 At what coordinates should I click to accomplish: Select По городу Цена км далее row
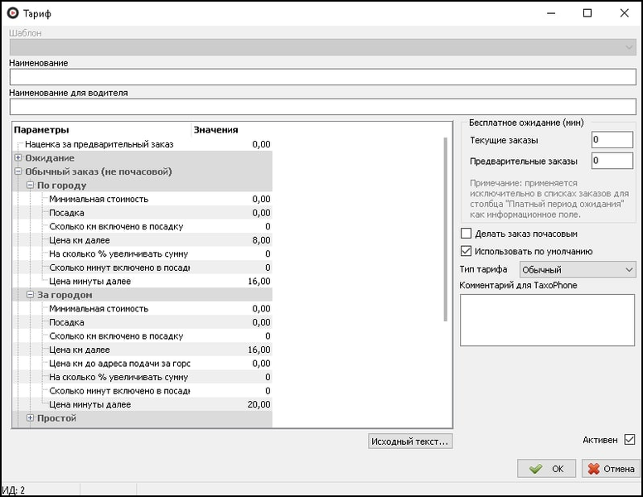(143, 240)
